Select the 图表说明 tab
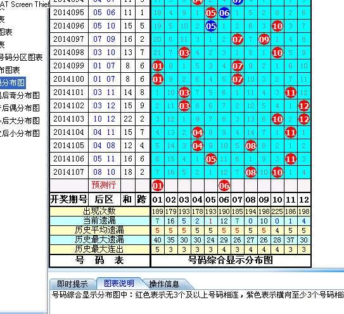Screen dimensions: 344x314 118,284
